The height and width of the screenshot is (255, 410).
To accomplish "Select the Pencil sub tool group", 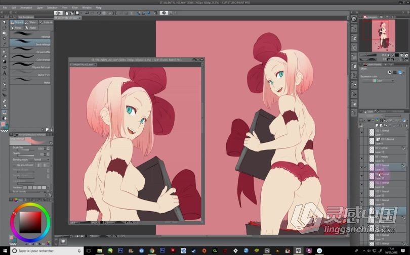I will [x=17, y=28].
